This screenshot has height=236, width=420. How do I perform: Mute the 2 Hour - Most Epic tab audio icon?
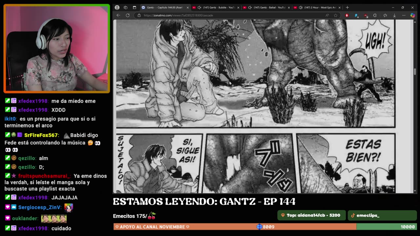point(301,8)
